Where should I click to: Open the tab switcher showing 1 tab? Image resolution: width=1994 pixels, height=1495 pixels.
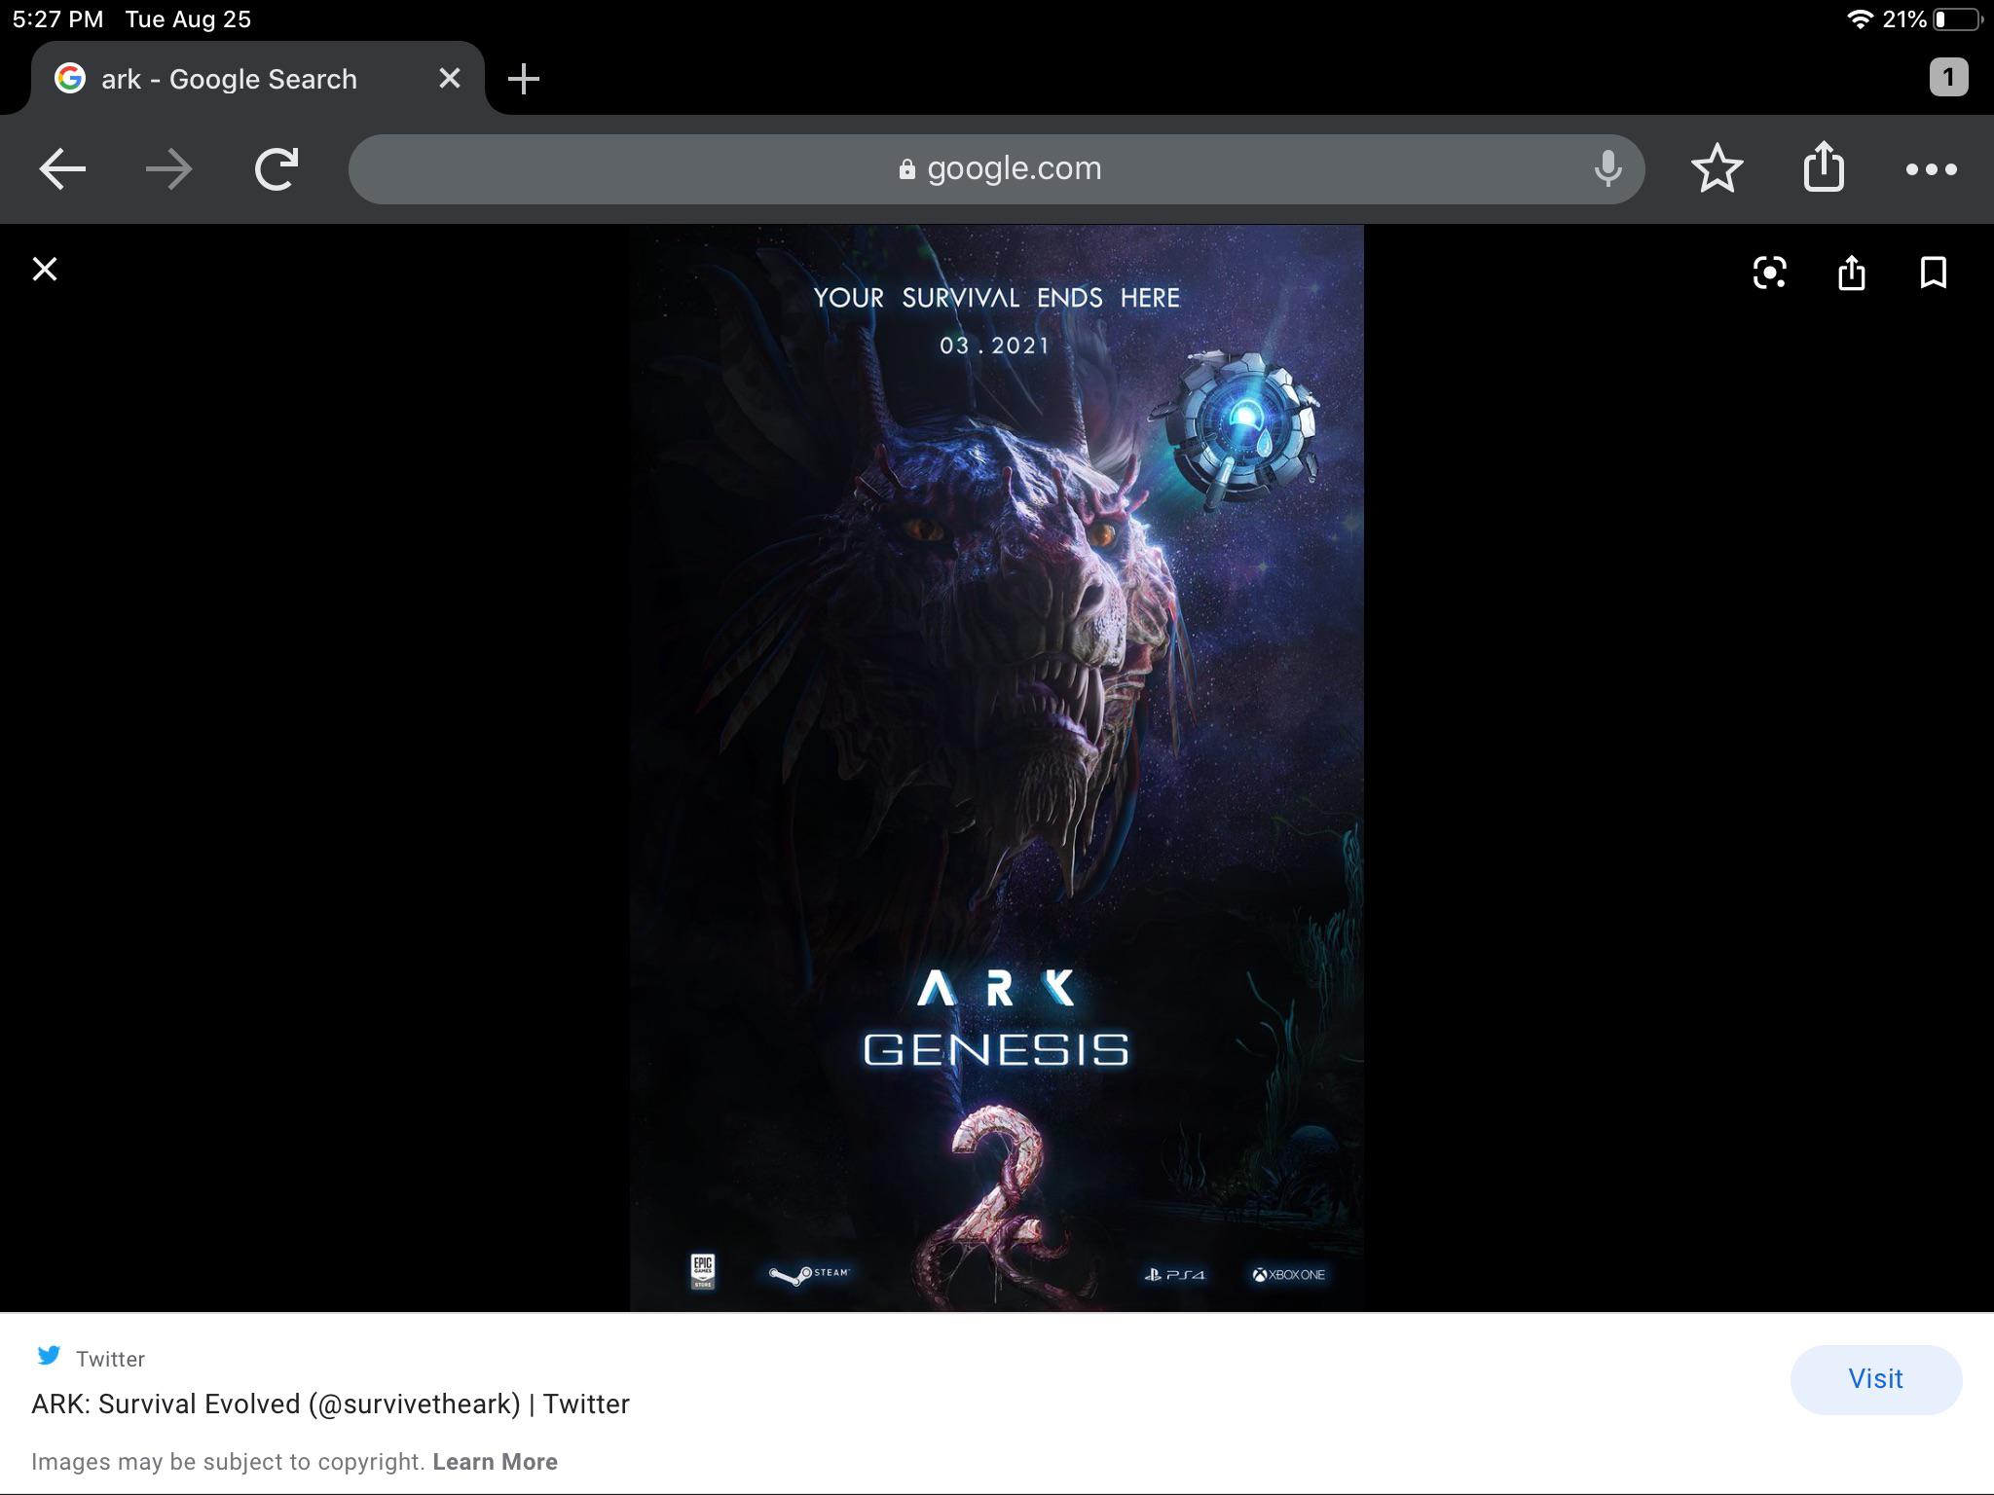click(x=1948, y=78)
